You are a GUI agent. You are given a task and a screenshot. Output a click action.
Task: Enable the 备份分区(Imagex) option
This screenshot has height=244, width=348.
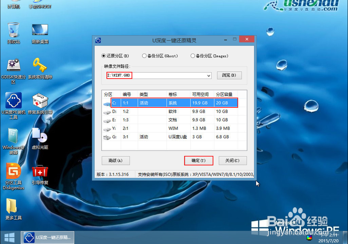(192, 56)
